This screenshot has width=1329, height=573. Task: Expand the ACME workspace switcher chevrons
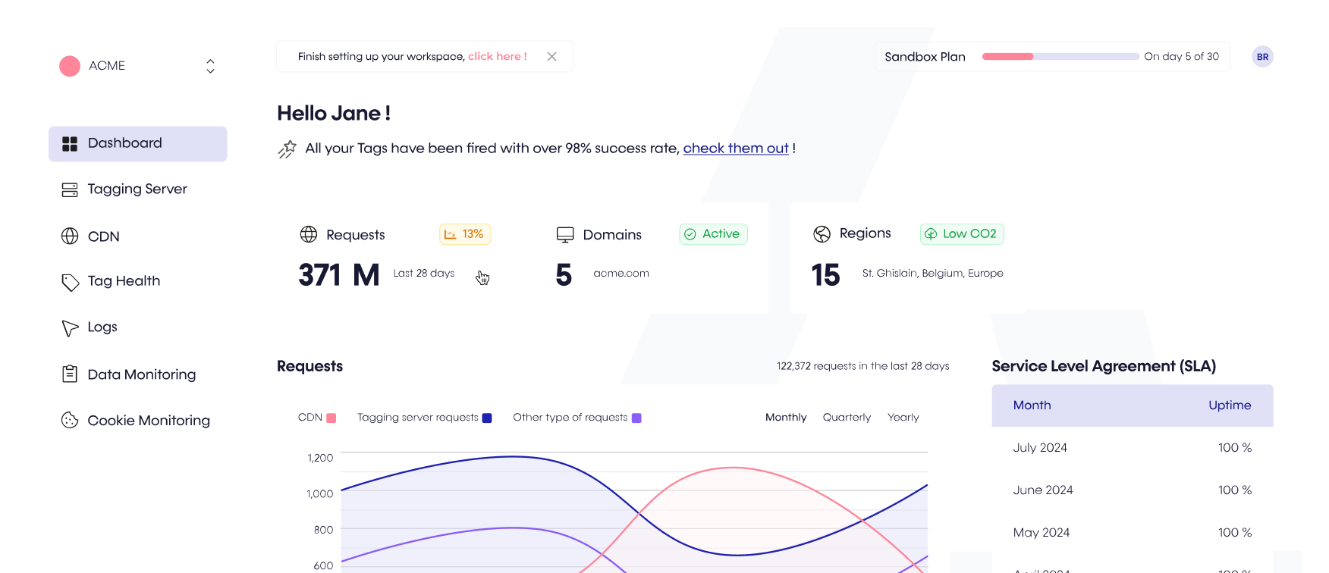coord(210,66)
